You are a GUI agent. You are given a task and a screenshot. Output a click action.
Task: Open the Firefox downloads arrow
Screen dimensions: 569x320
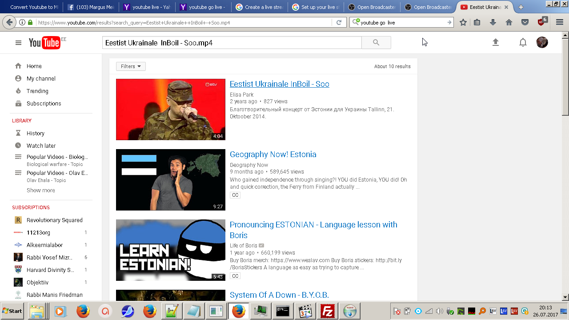click(493, 22)
